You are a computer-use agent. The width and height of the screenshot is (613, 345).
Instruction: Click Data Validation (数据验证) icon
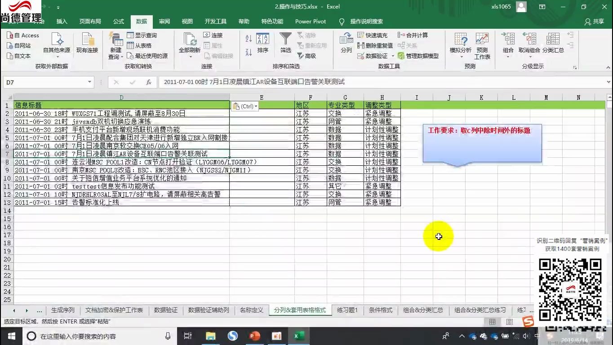coord(373,56)
